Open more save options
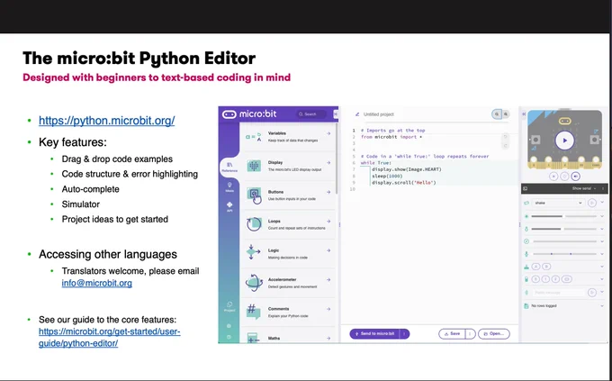The width and height of the screenshot is (612, 381). (471, 334)
